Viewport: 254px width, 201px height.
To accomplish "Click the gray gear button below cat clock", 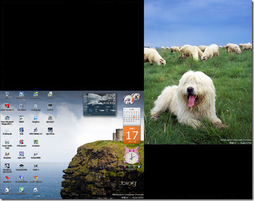I will tap(134, 167).
